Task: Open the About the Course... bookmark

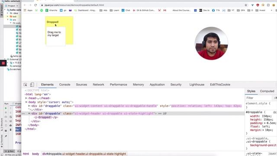Action: tap(181, 10)
